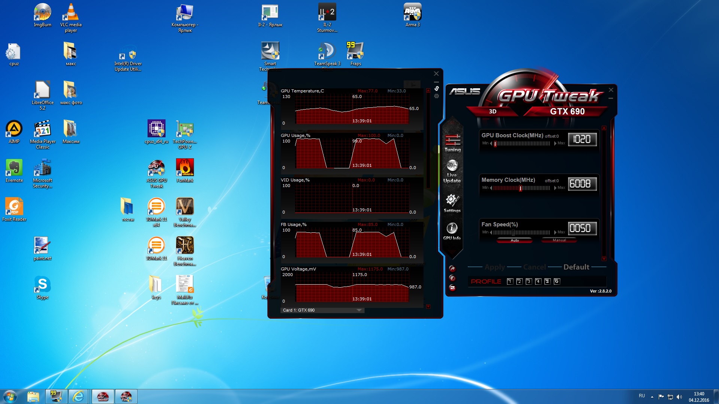Screen dimensions: 719x404
Task: Open Skype desktop shortcut
Action: 43,288
